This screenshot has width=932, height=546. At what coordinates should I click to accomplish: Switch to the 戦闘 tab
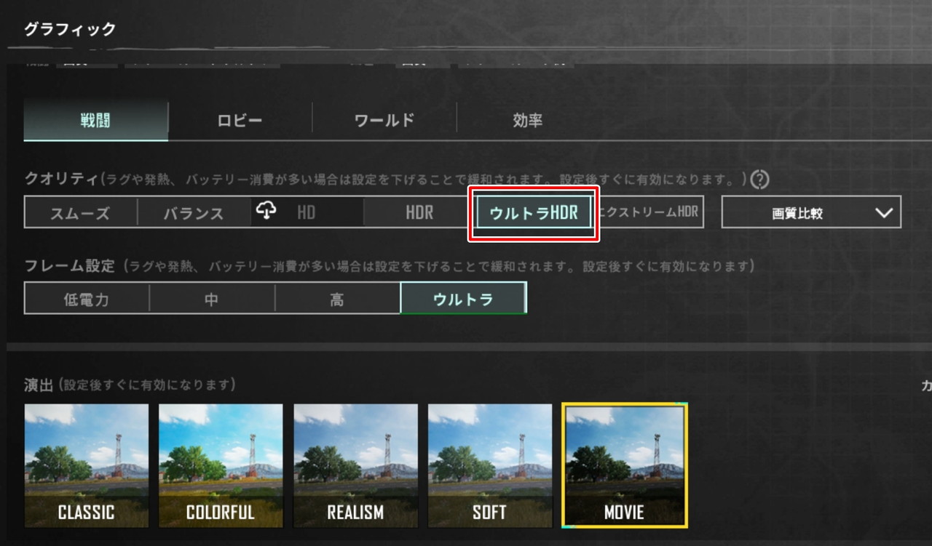95,121
